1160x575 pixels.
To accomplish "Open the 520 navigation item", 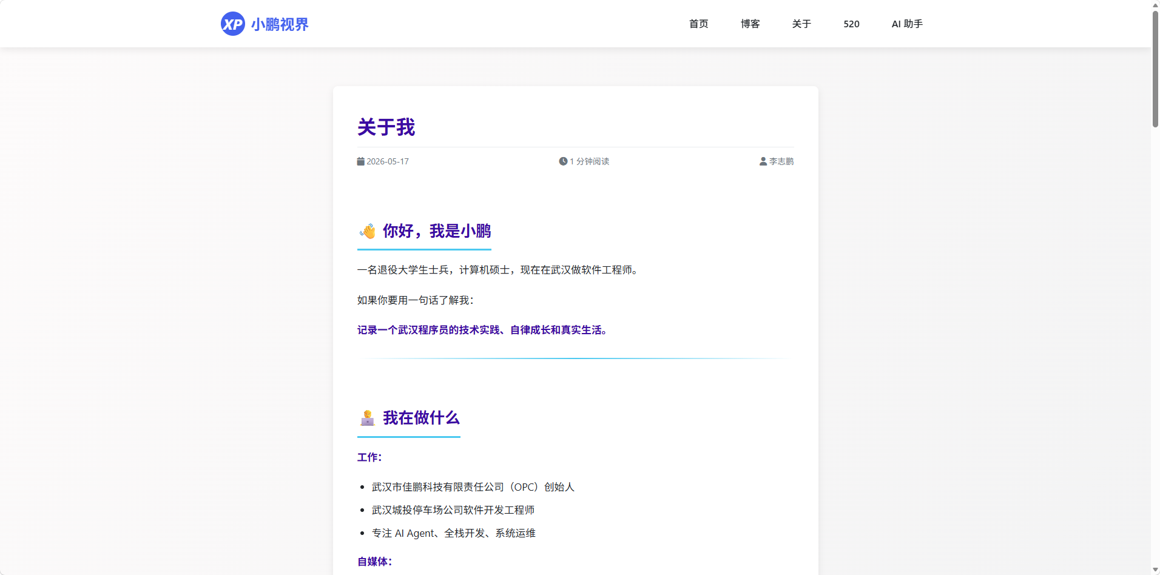I will pyautogui.click(x=851, y=24).
